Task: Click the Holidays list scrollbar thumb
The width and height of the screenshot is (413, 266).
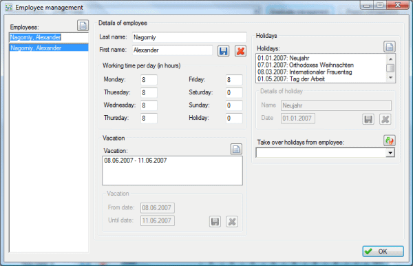Action: click(390, 68)
